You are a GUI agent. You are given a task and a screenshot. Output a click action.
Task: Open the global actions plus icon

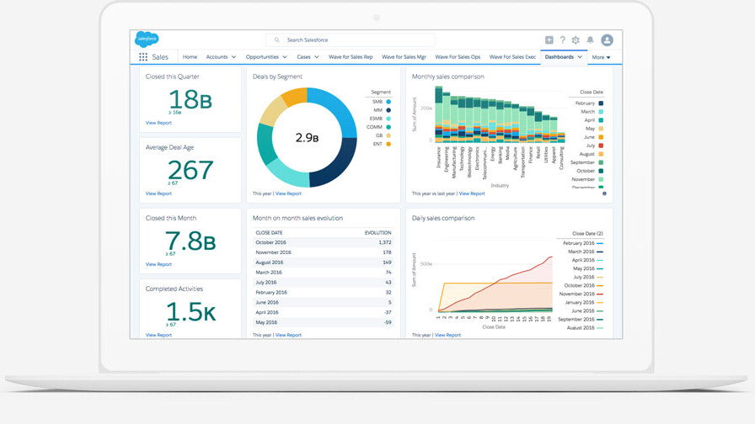pos(549,40)
